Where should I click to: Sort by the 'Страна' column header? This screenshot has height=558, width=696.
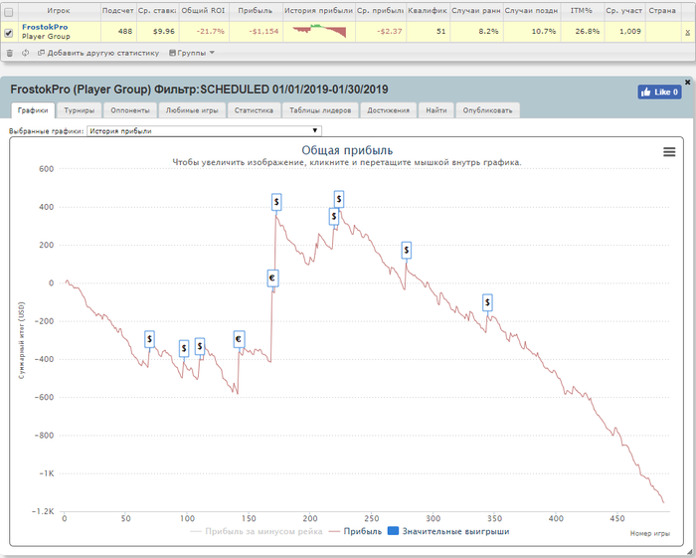(662, 11)
